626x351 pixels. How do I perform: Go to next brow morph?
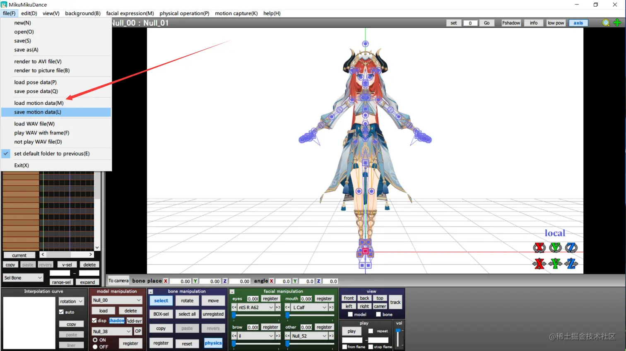[x=278, y=336]
